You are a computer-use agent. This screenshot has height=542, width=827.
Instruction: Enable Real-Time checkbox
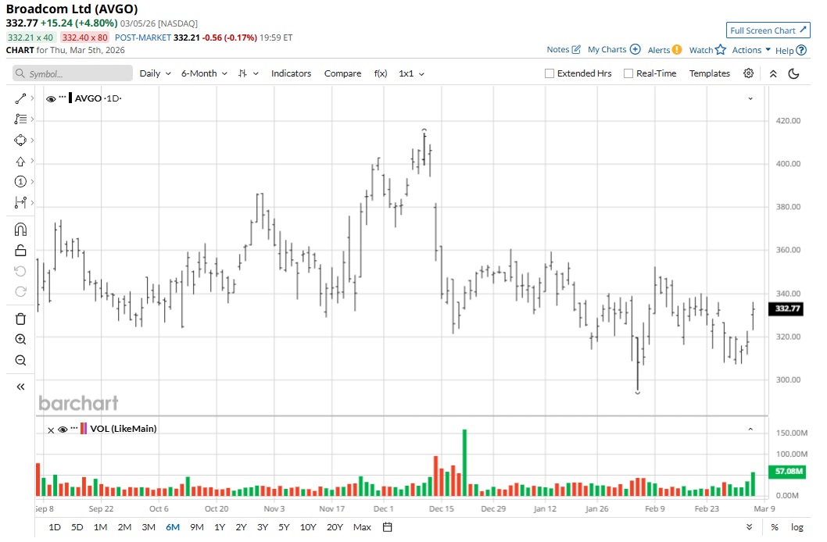pyautogui.click(x=628, y=73)
